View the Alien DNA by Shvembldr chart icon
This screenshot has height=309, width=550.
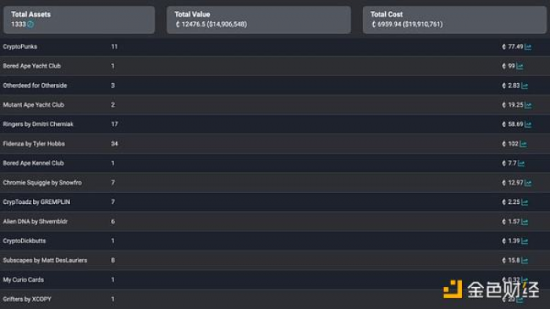(x=525, y=221)
